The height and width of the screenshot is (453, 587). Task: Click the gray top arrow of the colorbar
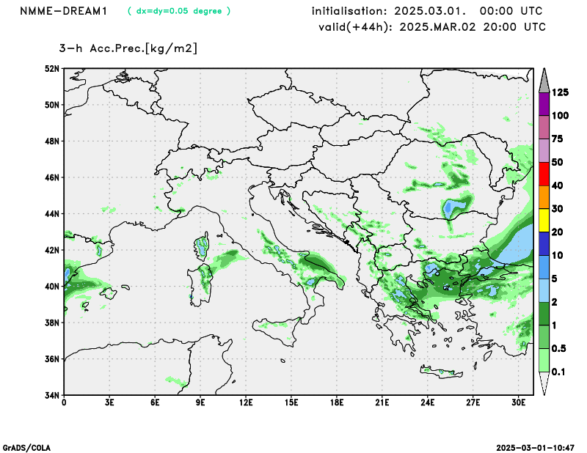544,81
